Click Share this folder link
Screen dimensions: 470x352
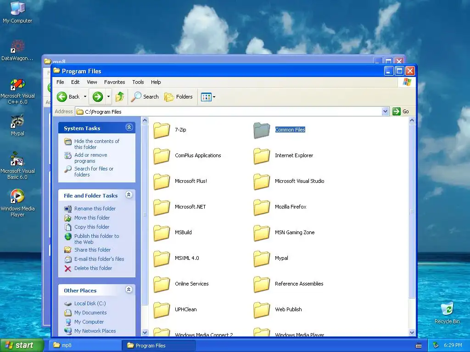point(93,250)
